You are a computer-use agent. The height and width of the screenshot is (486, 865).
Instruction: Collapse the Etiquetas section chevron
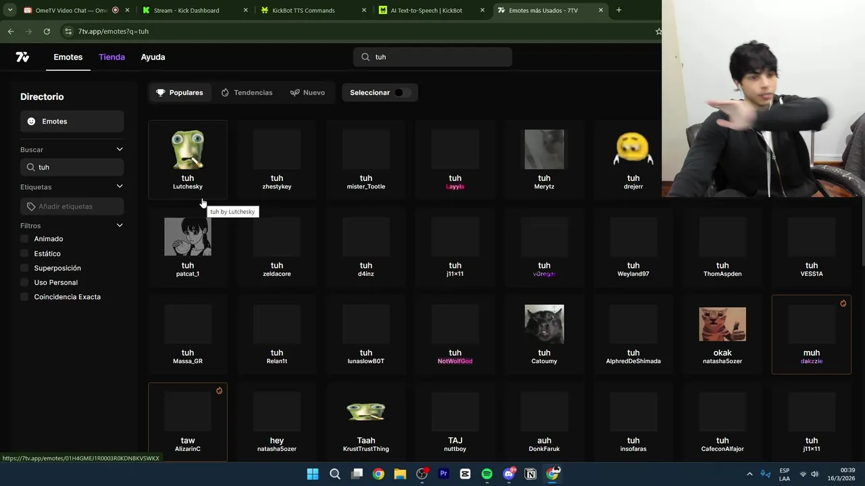pos(120,186)
